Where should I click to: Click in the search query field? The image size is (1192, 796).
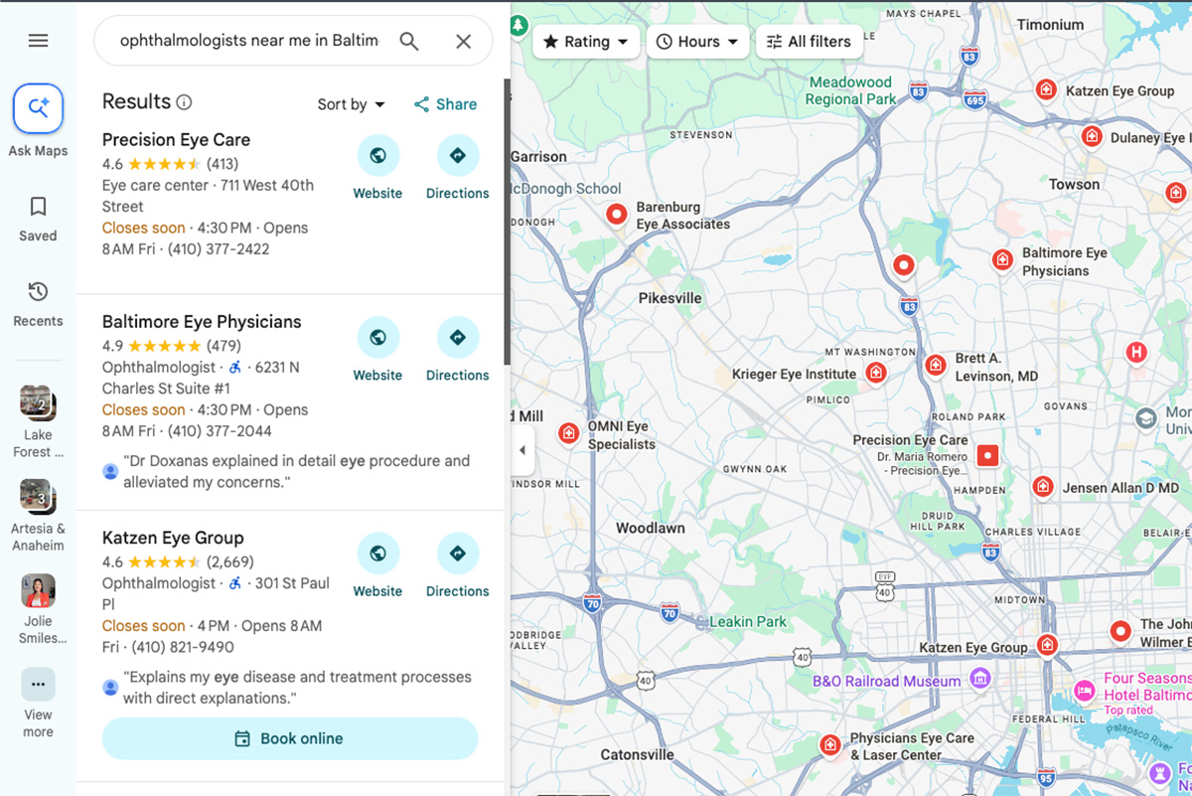249,41
